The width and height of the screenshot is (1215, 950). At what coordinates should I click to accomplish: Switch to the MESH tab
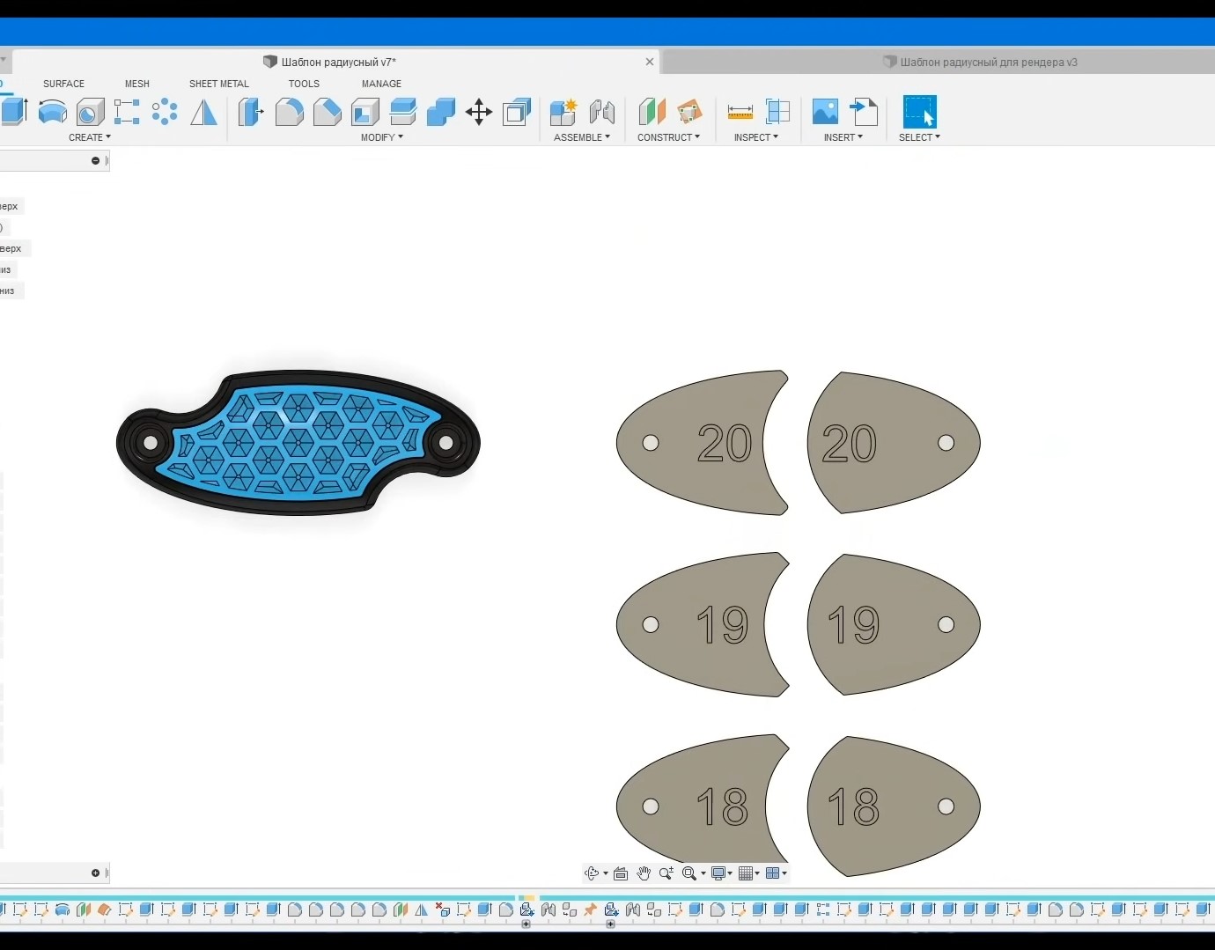point(137,84)
